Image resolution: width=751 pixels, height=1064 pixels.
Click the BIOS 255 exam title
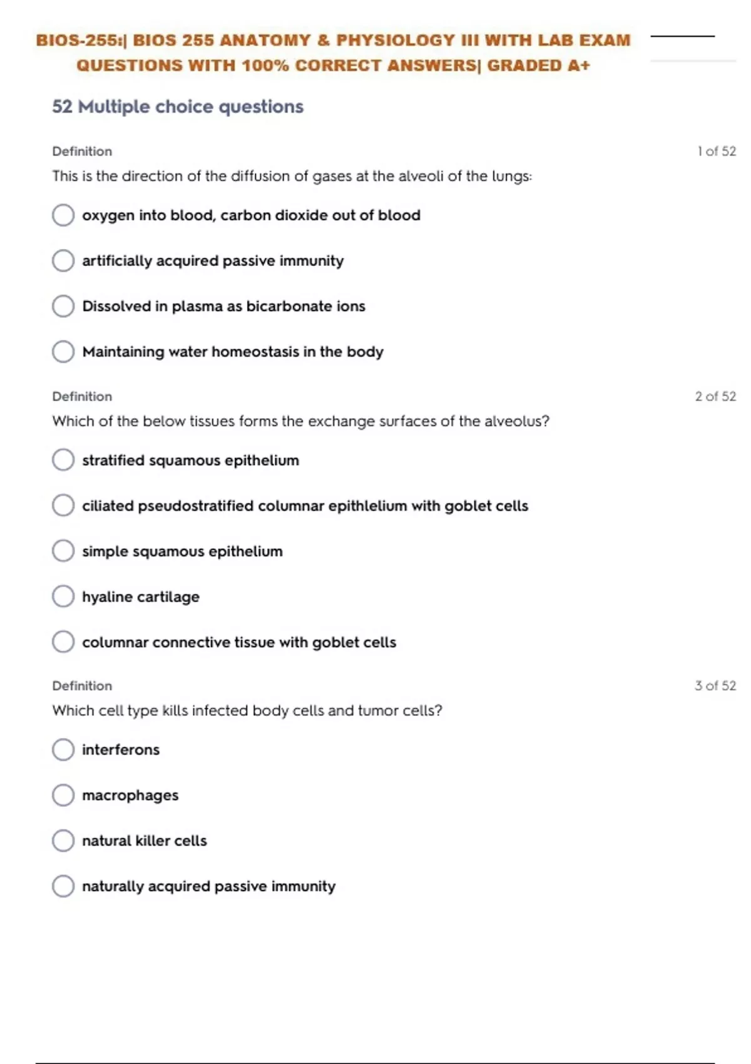tap(333, 53)
